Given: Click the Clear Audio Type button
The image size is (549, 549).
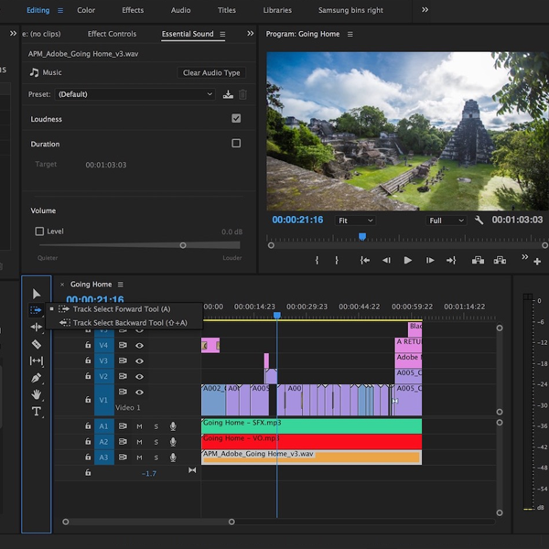Looking at the screenshot, I should [211, 72].
